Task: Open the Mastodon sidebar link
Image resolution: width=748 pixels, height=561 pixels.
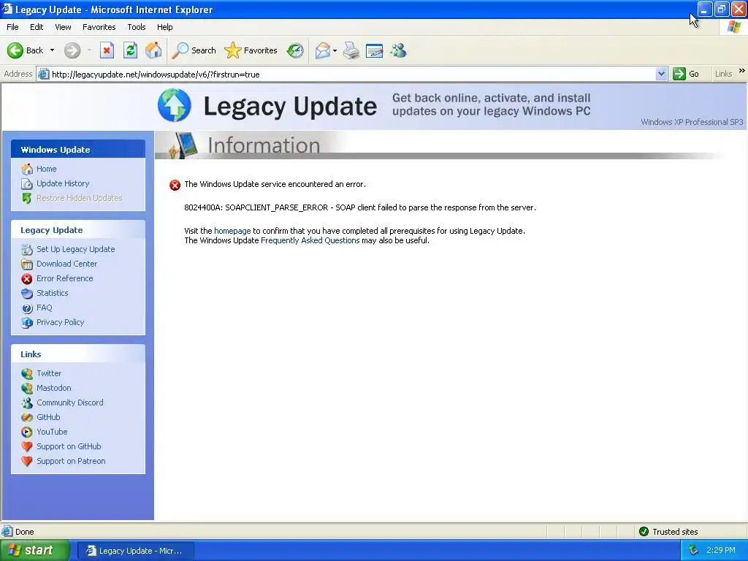Action: (54, 389)
